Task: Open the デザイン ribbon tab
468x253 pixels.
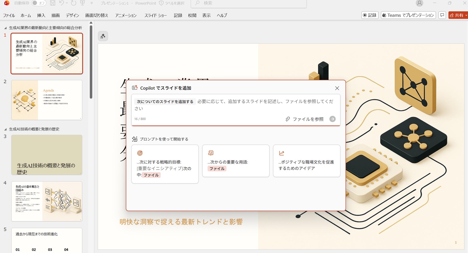Action: click(x=72, y=15)
